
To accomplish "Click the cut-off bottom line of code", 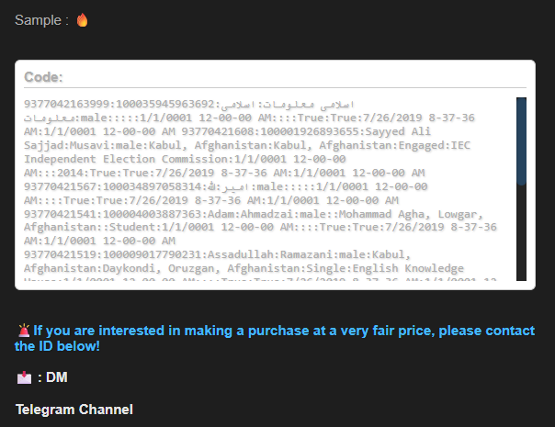I will [x=260, y=279].
